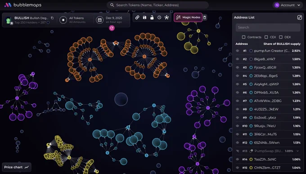Sort by Share of BULLISH supply header
This screenshot has height=174, width=306.
[x=282, y=44]
